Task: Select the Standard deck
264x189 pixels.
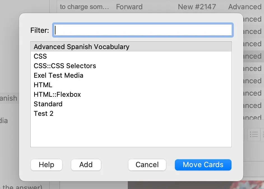Action: click(48, 104)
